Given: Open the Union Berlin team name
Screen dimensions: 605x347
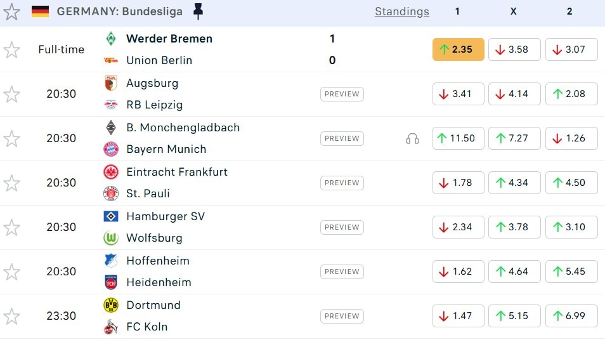Looking at the screenshot, I should point(159,60).
